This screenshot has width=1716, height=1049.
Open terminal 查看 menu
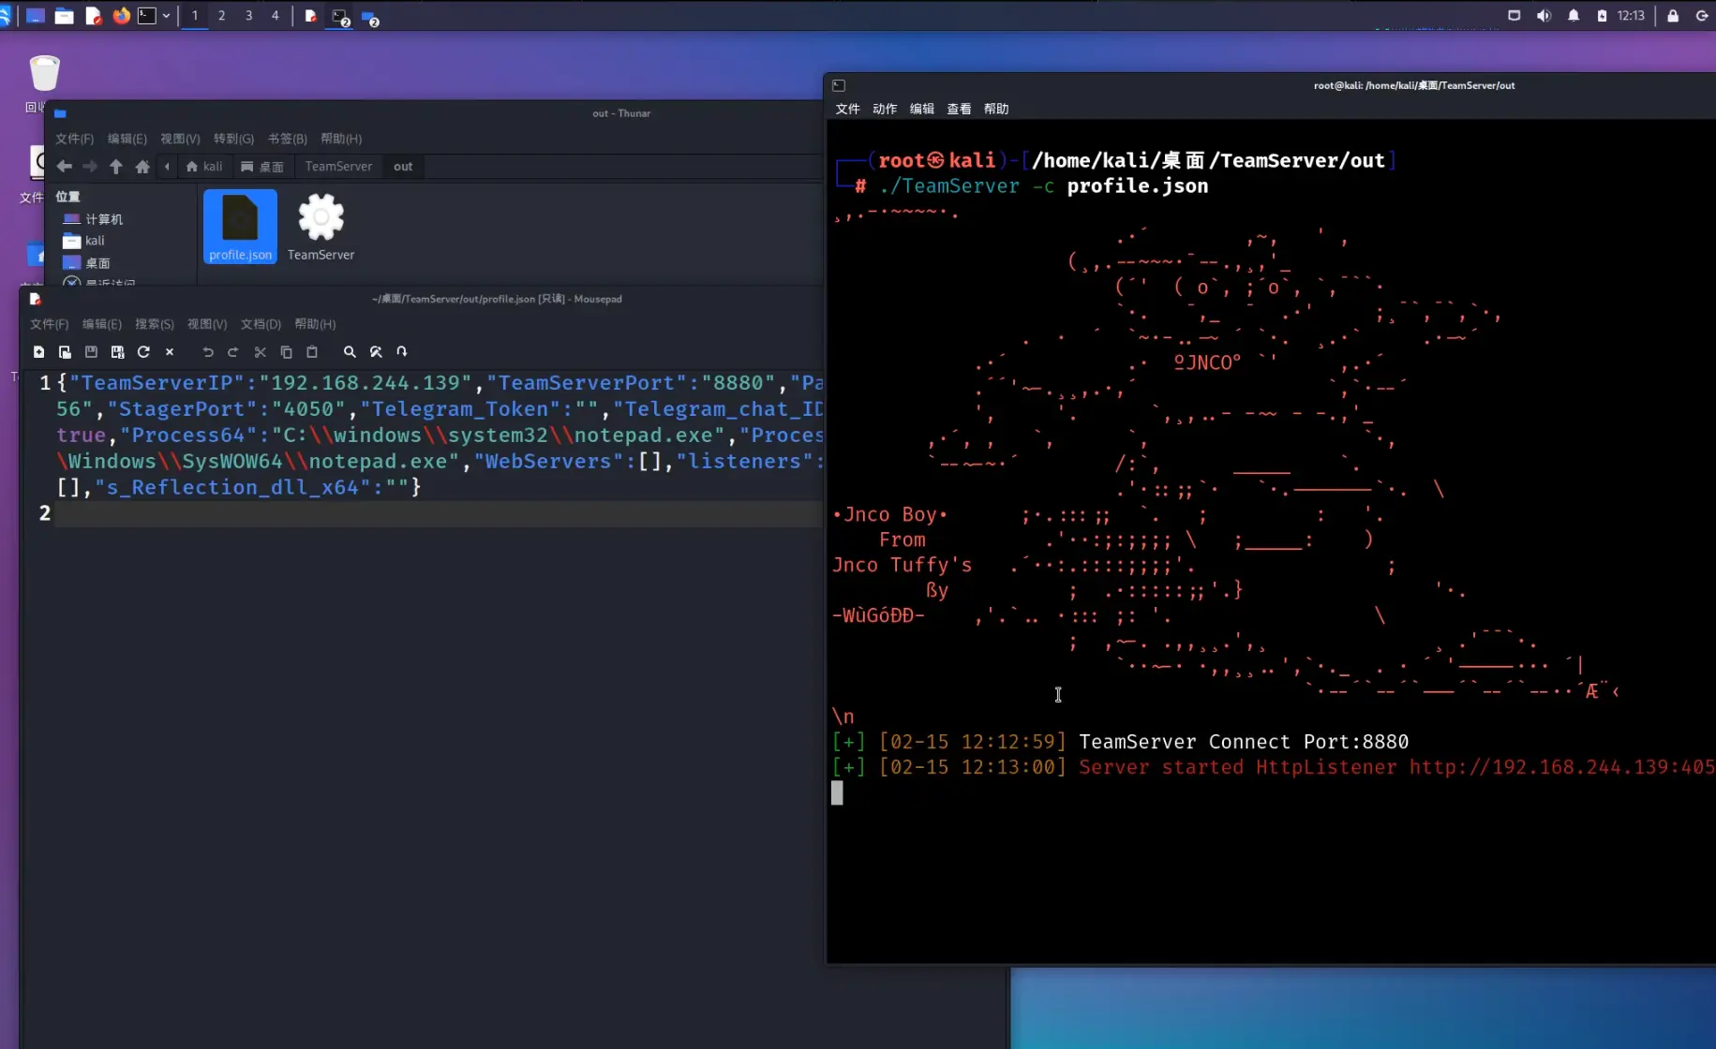coord(959,109)
